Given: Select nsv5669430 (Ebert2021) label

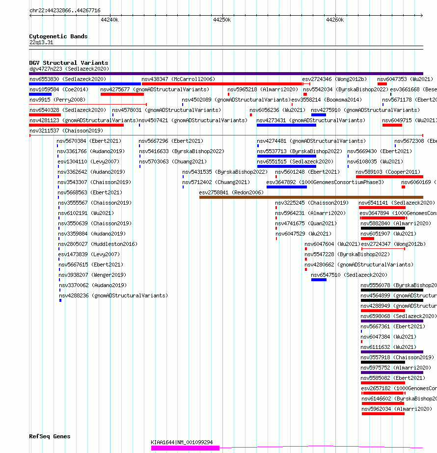Looking at the screenshot, I should point(380,151).
